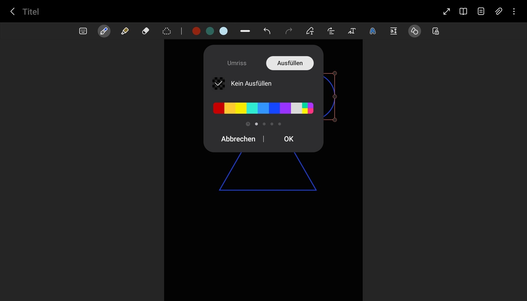Pick the red pen color

pos(196,31)
